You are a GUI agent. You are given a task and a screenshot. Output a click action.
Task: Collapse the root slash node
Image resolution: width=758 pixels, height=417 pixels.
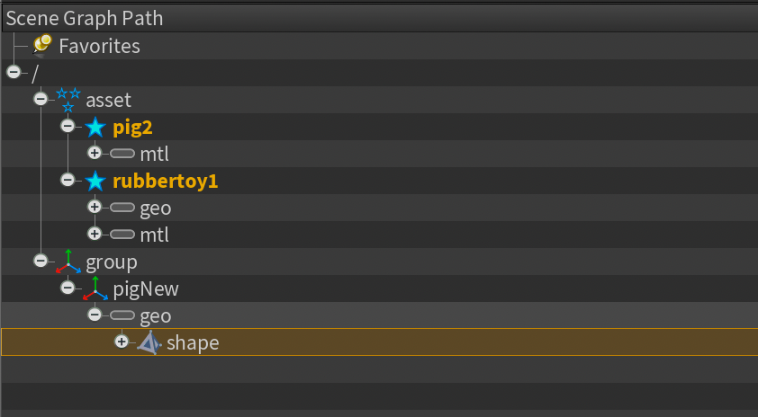(x=14, y=73)
